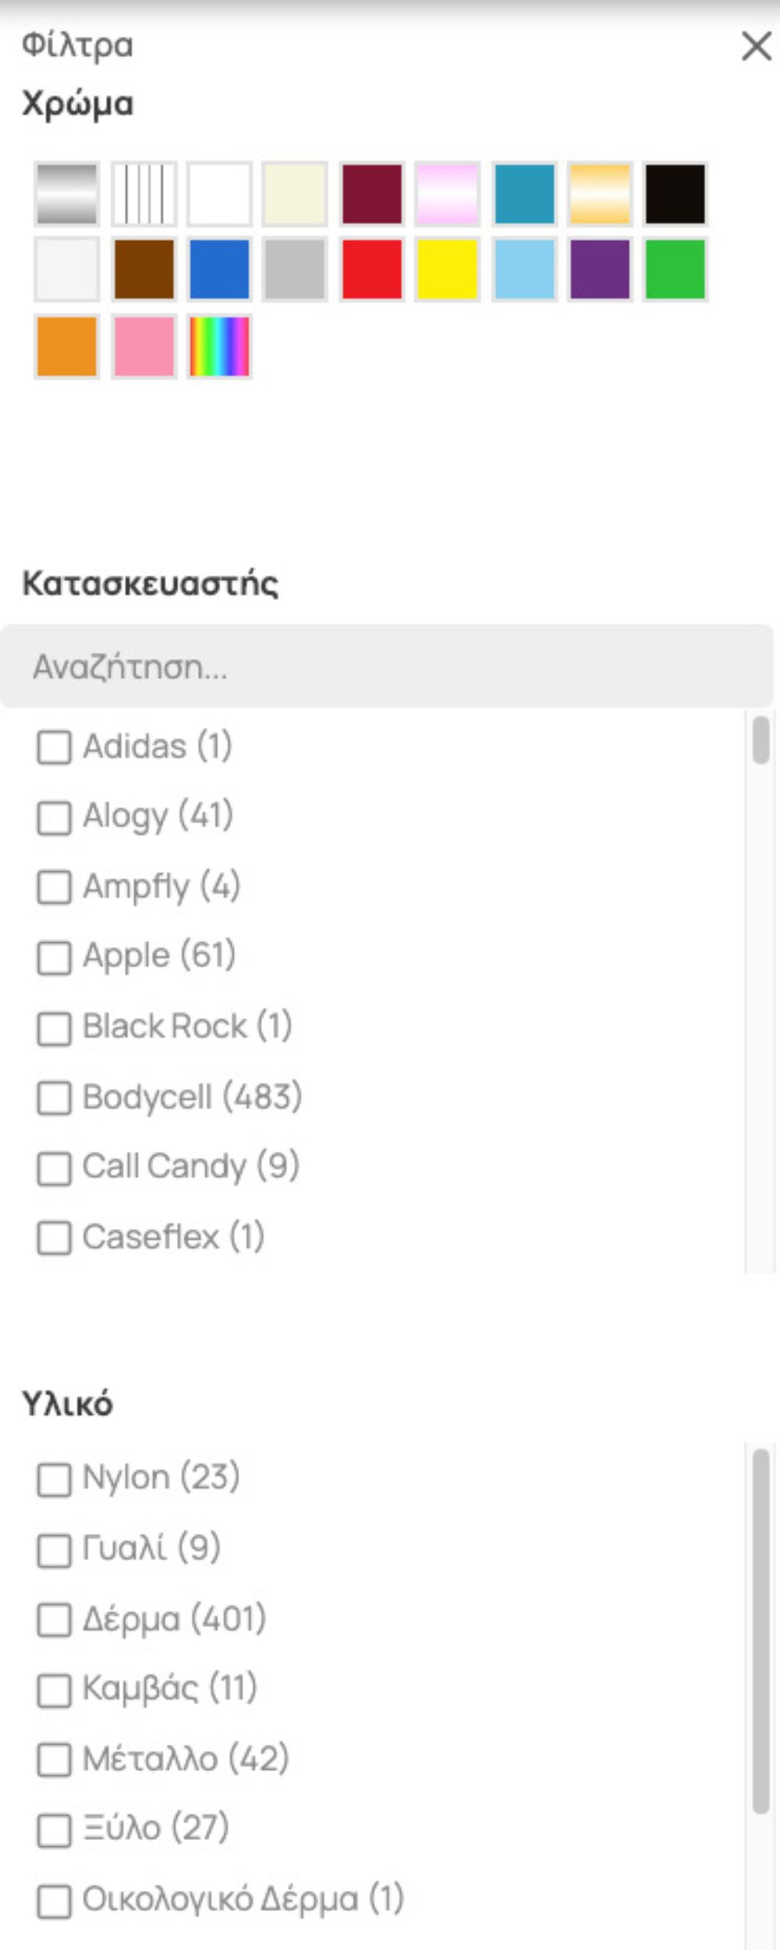The height and width of the screenshot is (1950, 780).
Task: Check the Adidas manufacturer checkbox
Action: (x=55, y=747)
